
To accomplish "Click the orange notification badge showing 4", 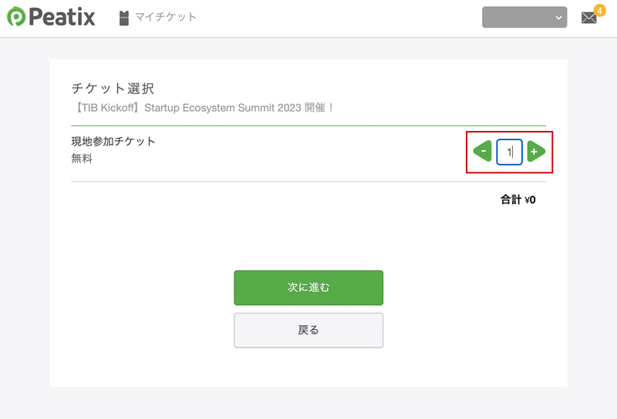I will pyautogui.click(x=599, y=10).
